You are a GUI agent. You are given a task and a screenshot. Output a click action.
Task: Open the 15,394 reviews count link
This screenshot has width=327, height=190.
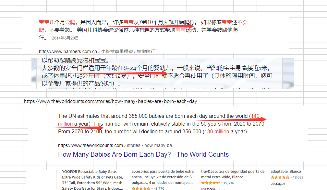tap(229, 183)
